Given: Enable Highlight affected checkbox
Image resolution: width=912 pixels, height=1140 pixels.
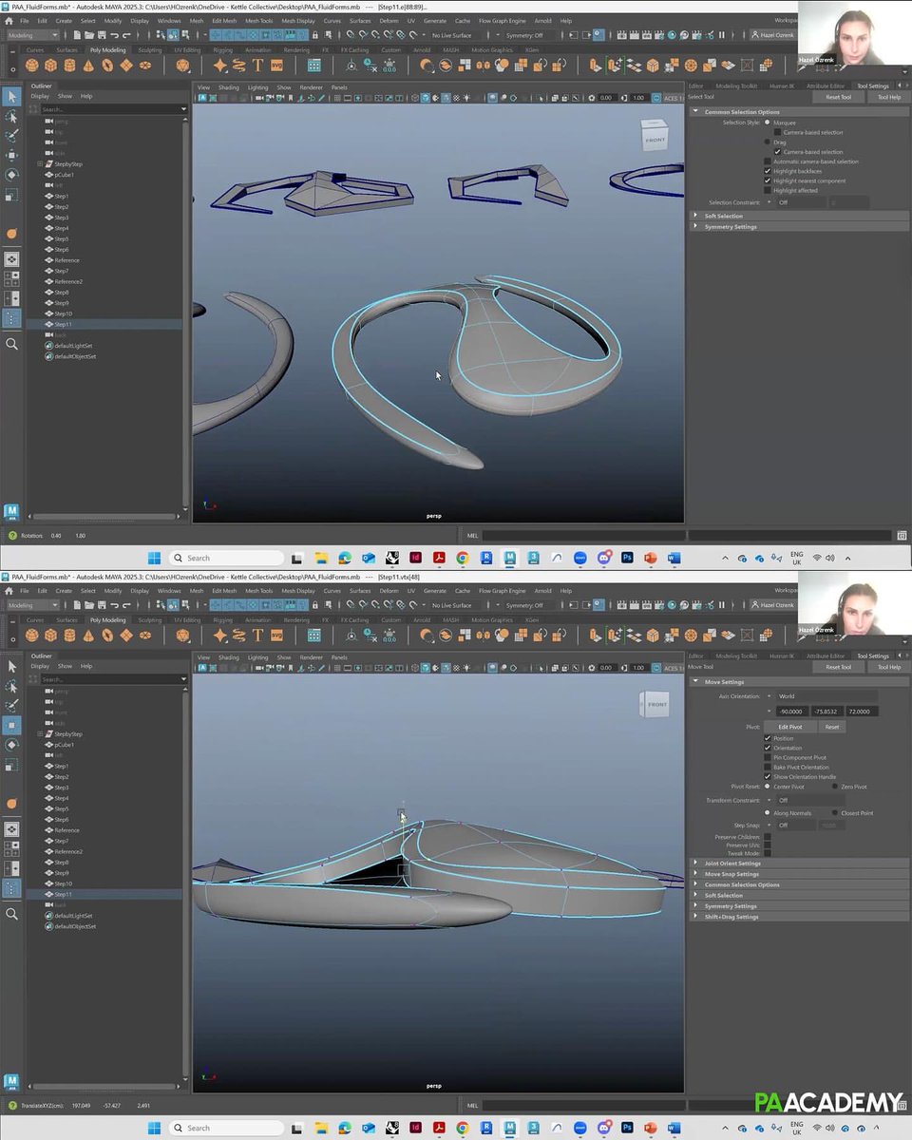Looking at the screenshot, I should 768,190.
